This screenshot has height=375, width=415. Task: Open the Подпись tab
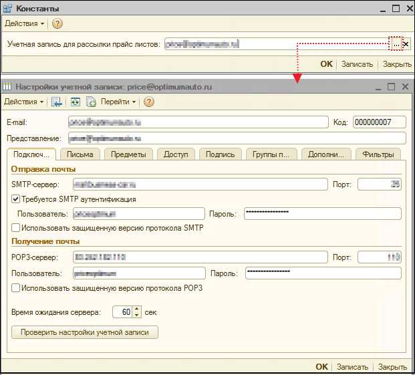pos(221,154)
